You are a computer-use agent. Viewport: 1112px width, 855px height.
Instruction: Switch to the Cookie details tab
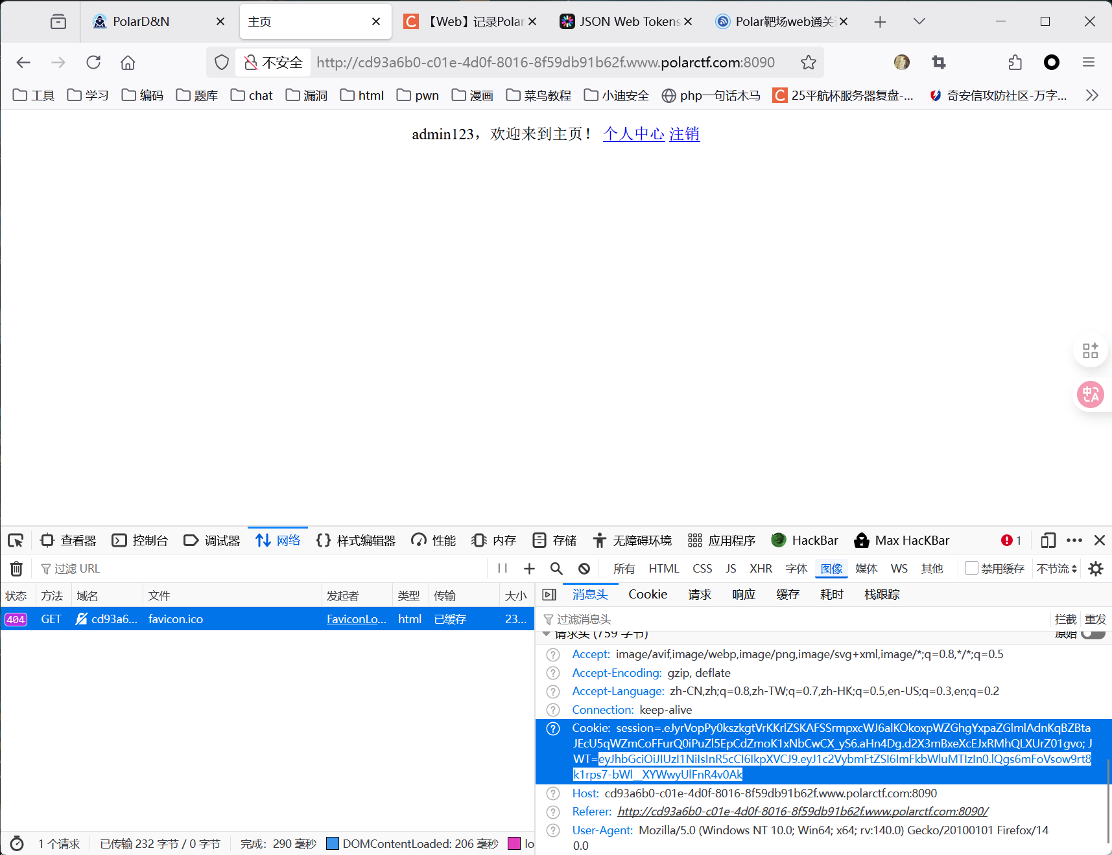[648, 595]
